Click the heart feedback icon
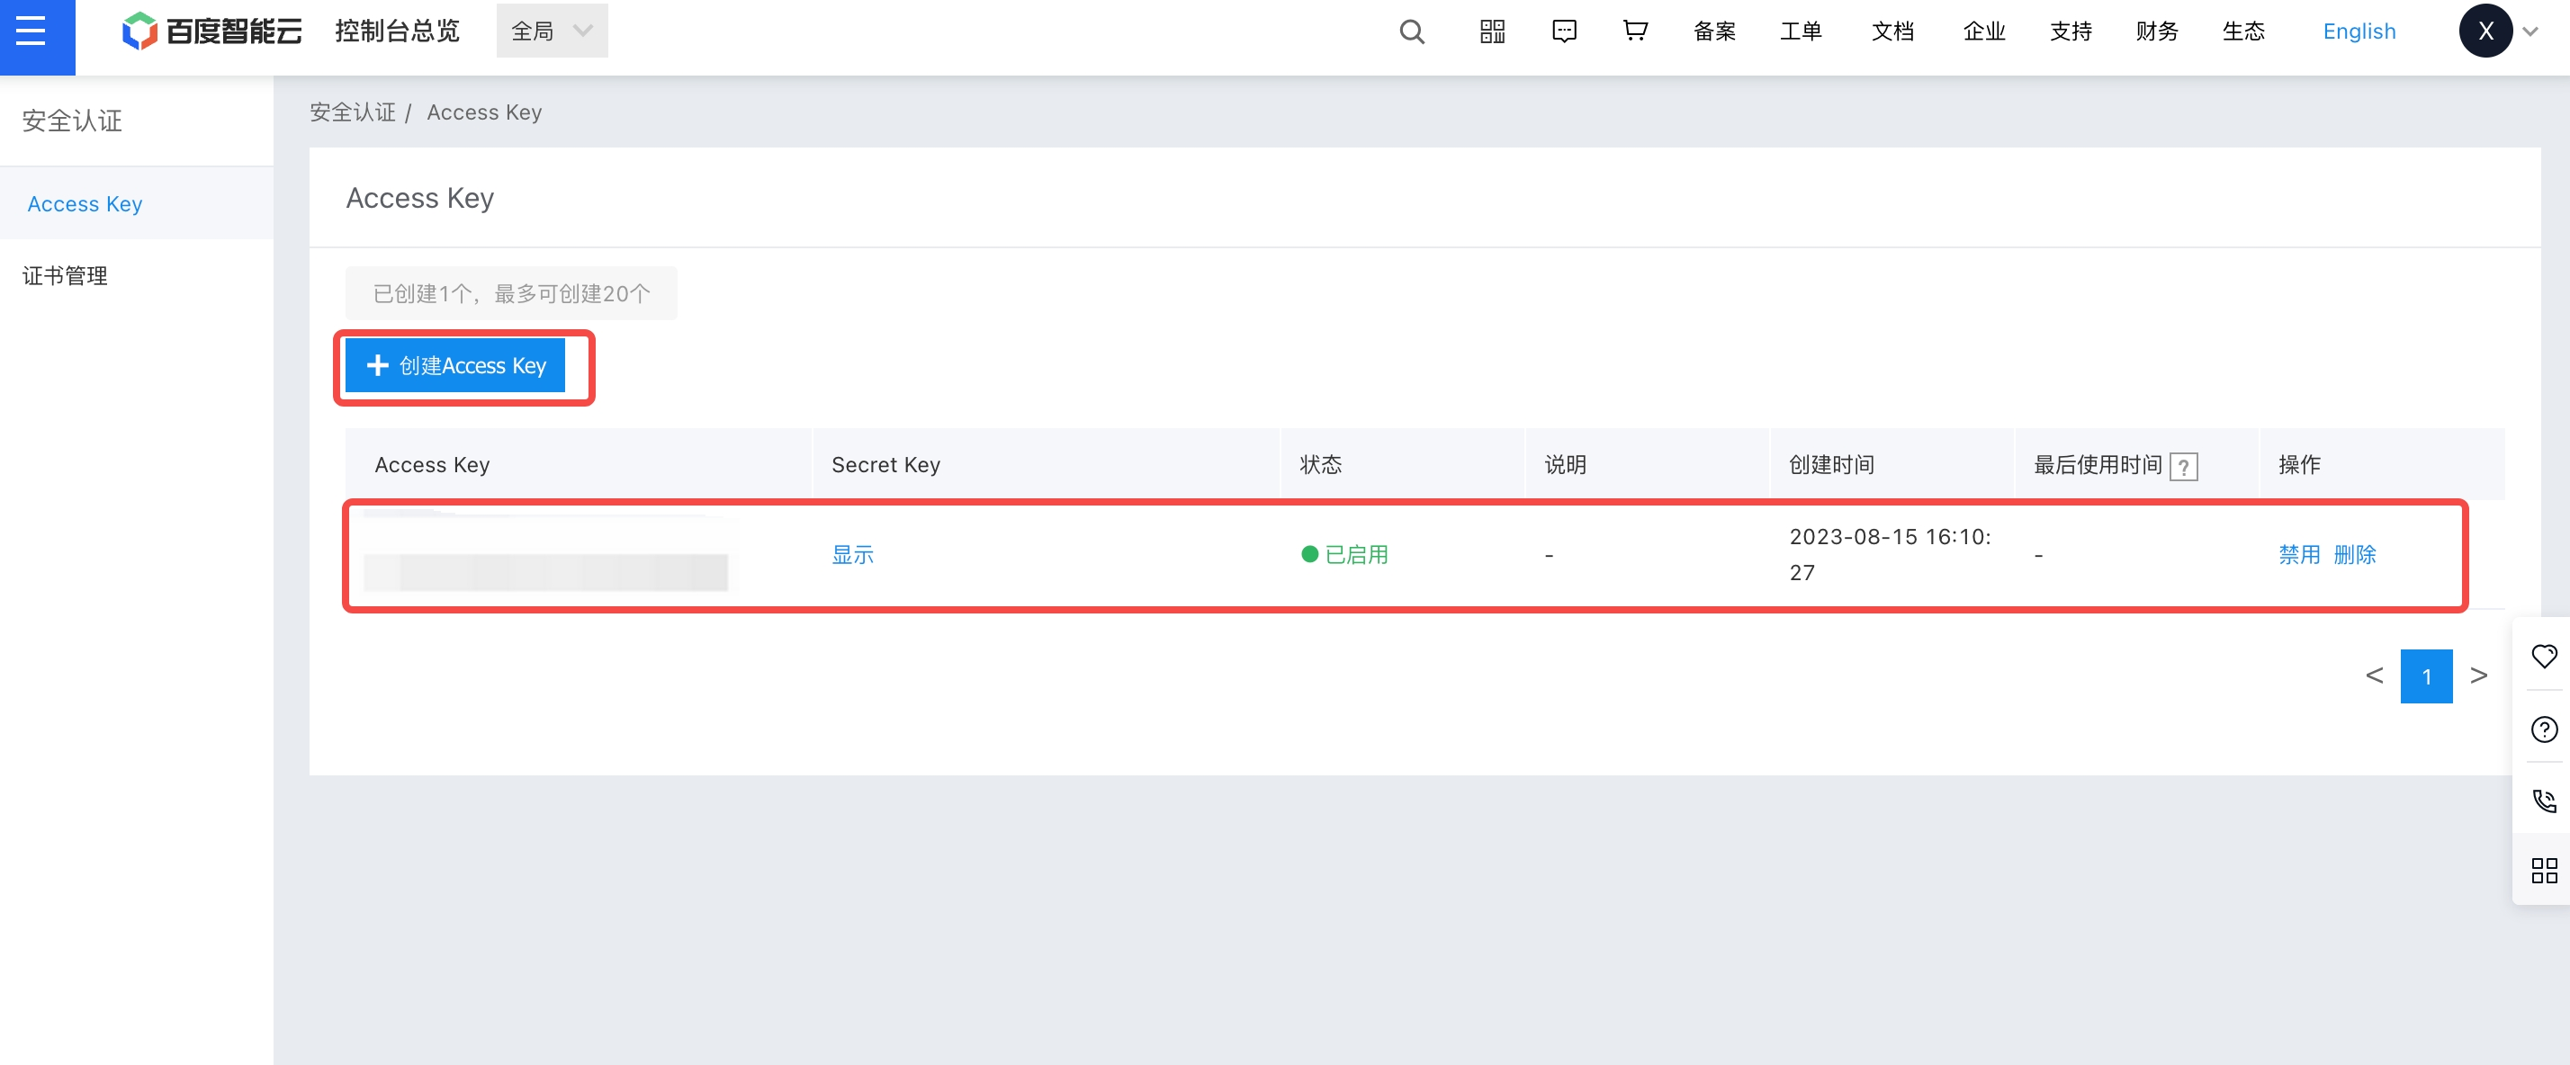This screenshot has height=1065, width=2570. click(x=2543, y=656)
